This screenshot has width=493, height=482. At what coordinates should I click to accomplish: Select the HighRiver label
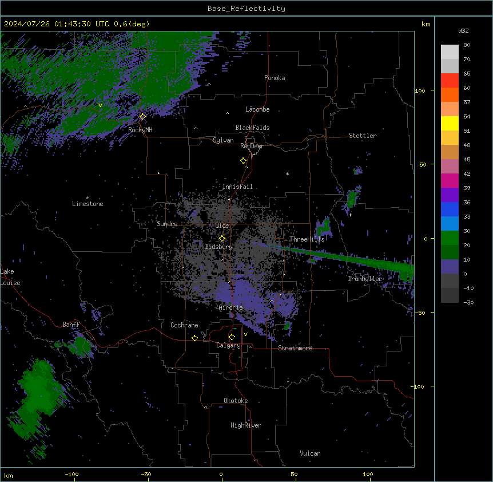click(x=246, y=425)
